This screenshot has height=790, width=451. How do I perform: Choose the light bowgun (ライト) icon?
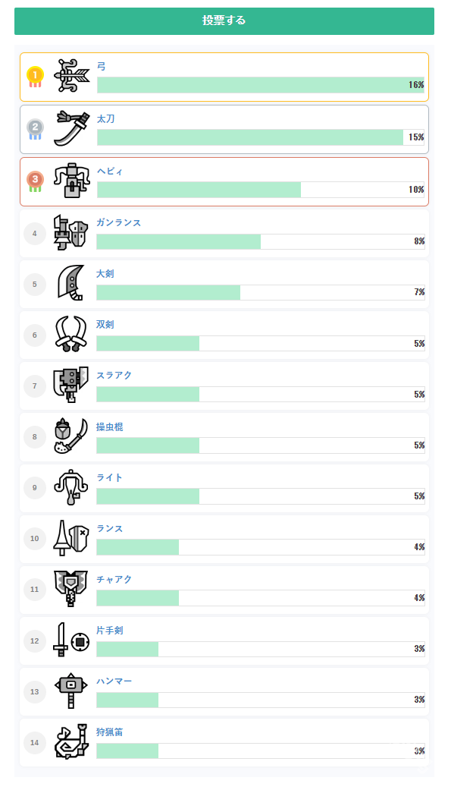(x=71, y=488)
